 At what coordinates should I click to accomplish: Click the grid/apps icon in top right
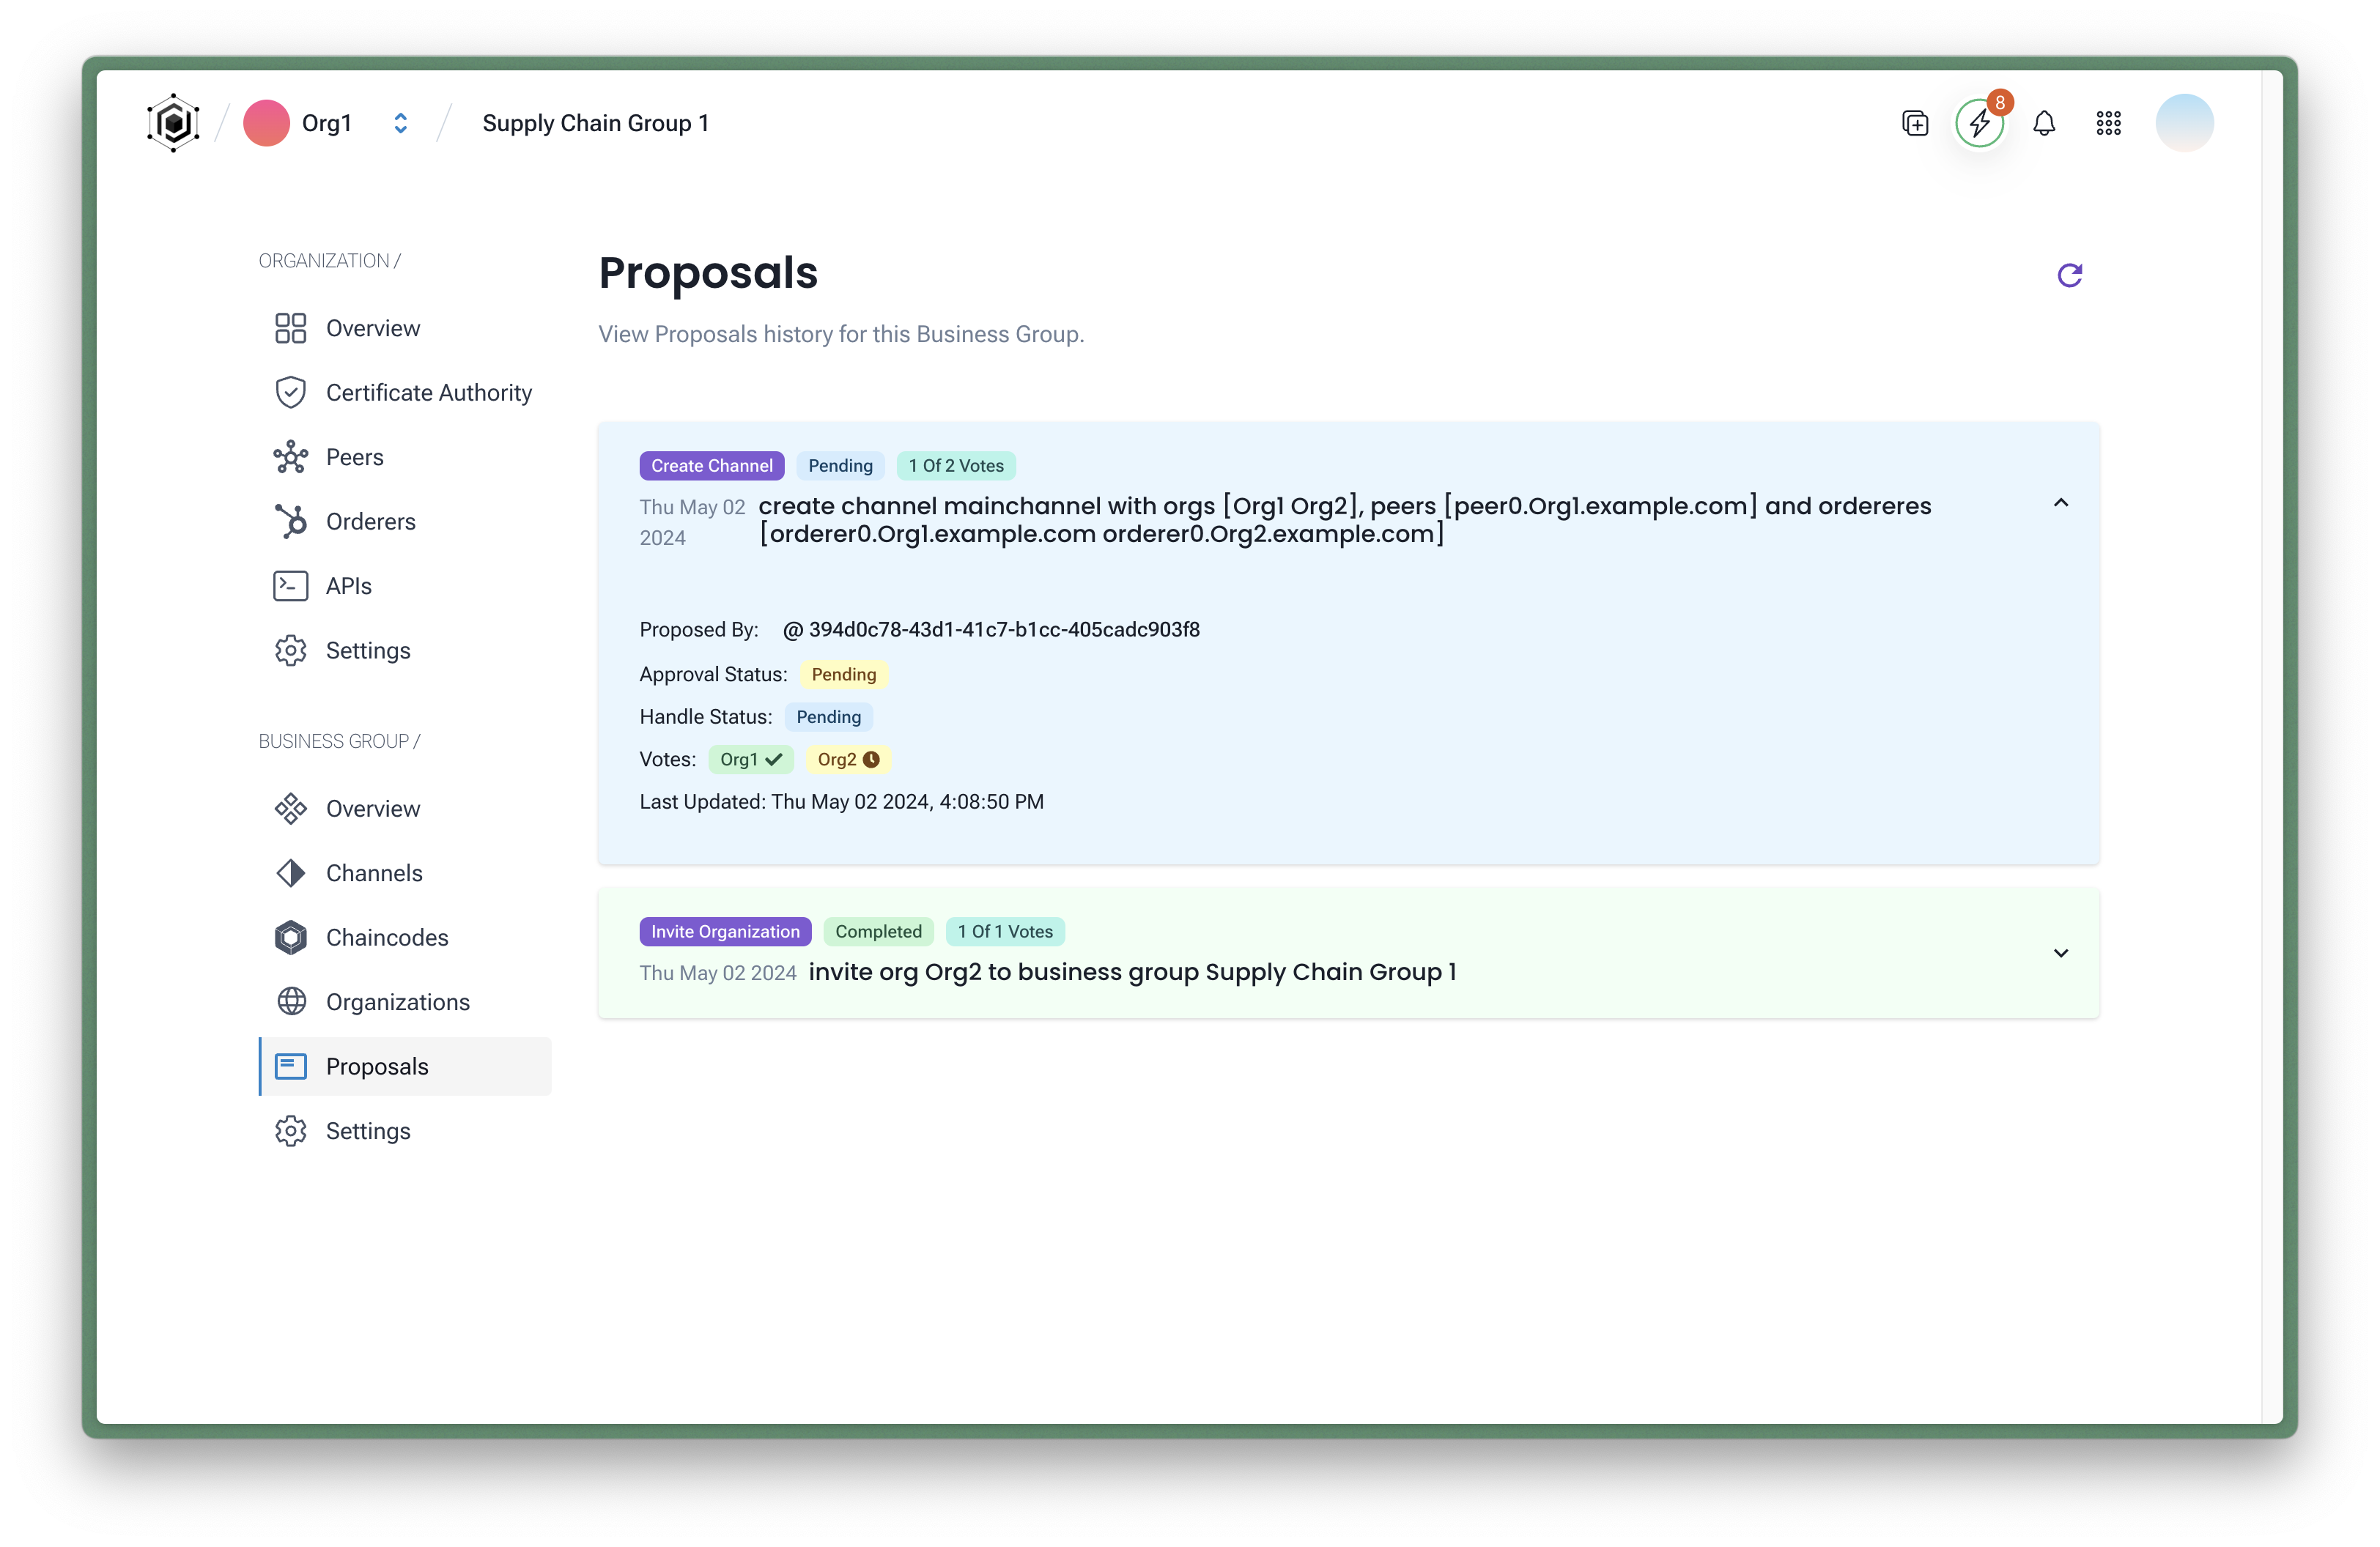click(x=2107, y=122)
